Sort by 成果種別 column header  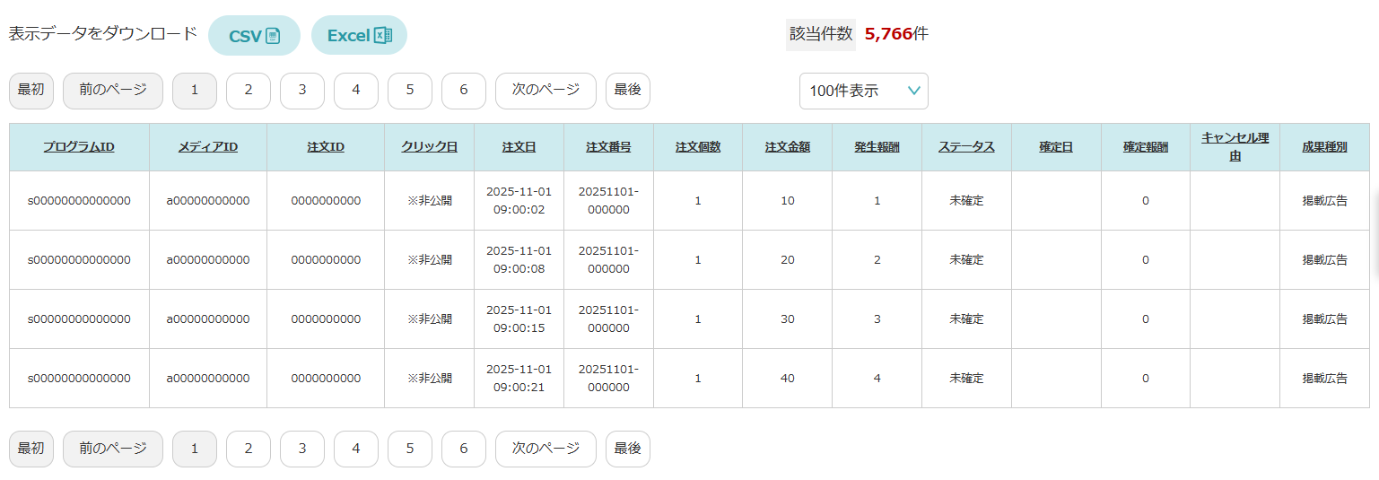(1324, 147)
